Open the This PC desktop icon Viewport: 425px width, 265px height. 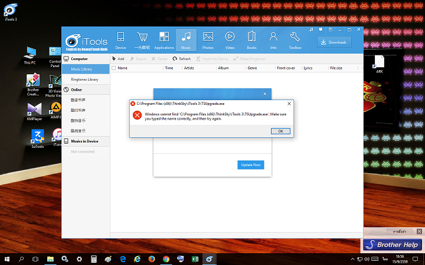pyautogui.click(x=30, y=55)
